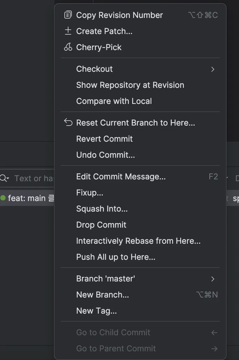
Task: Click the green commit dot in log
Action: [x=3, y=198]
